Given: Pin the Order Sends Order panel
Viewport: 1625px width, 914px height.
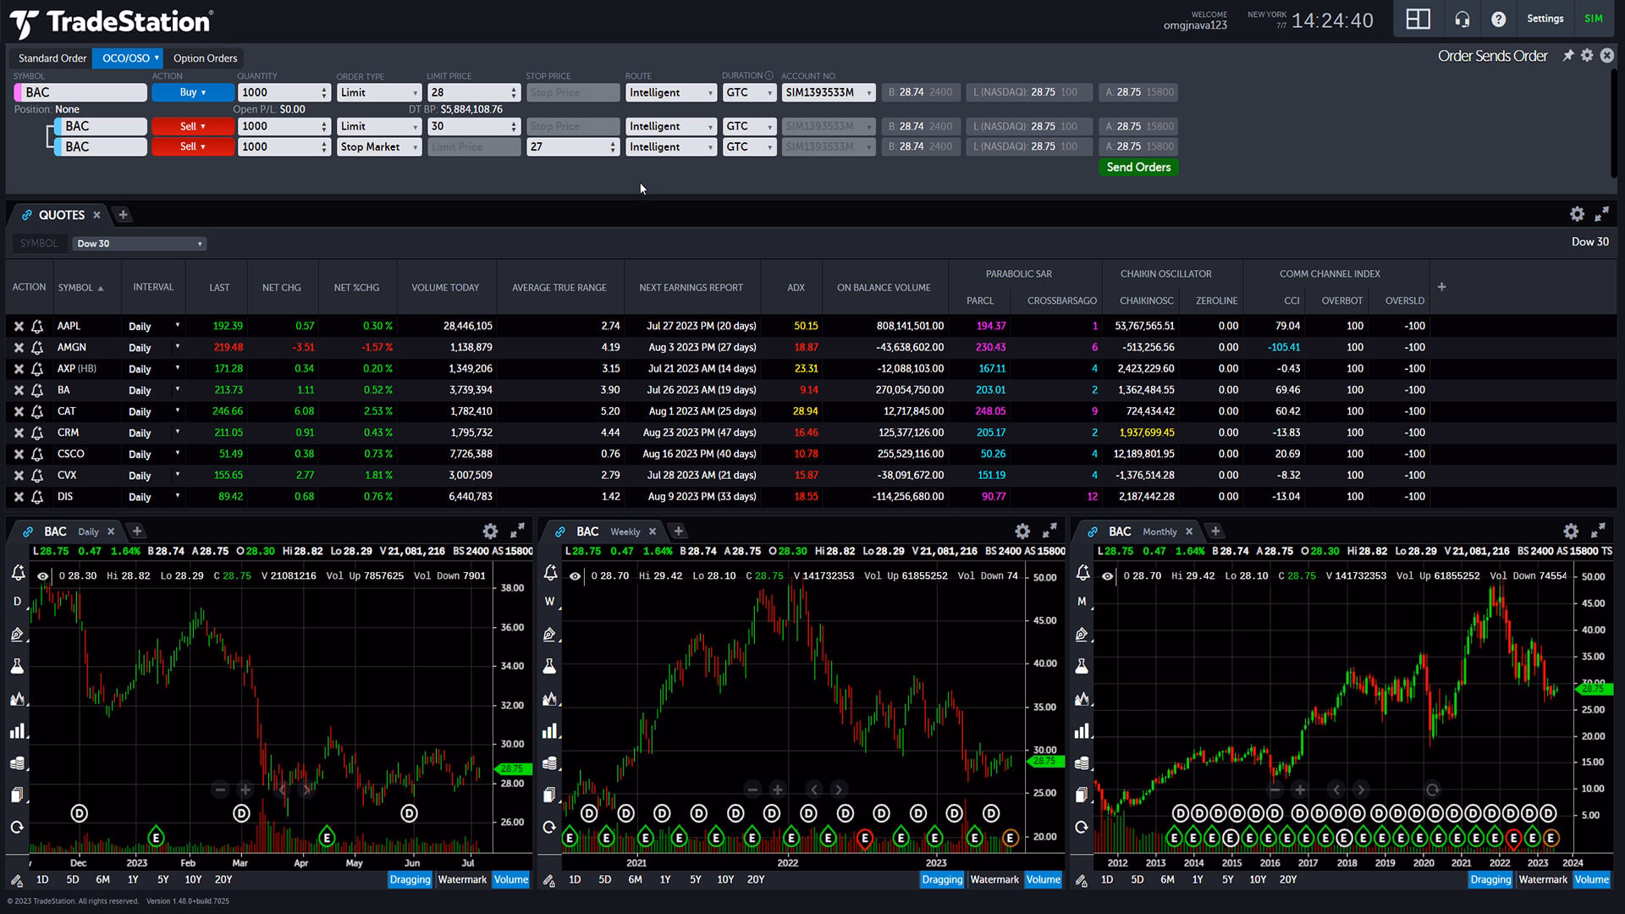Looking at the screenshot, I should (1567, 56).
